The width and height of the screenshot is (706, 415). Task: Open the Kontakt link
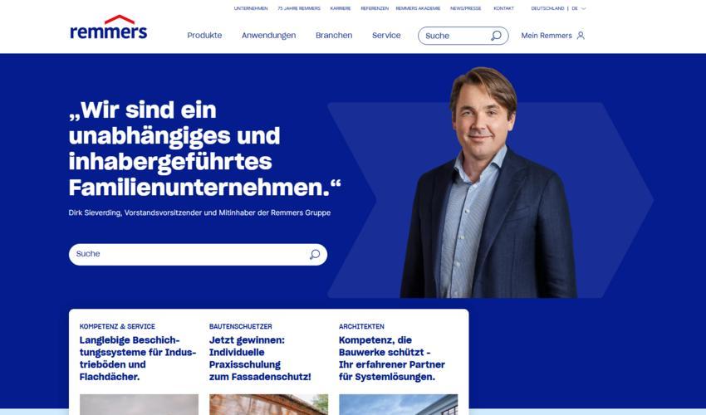click(x=504, y=8)
